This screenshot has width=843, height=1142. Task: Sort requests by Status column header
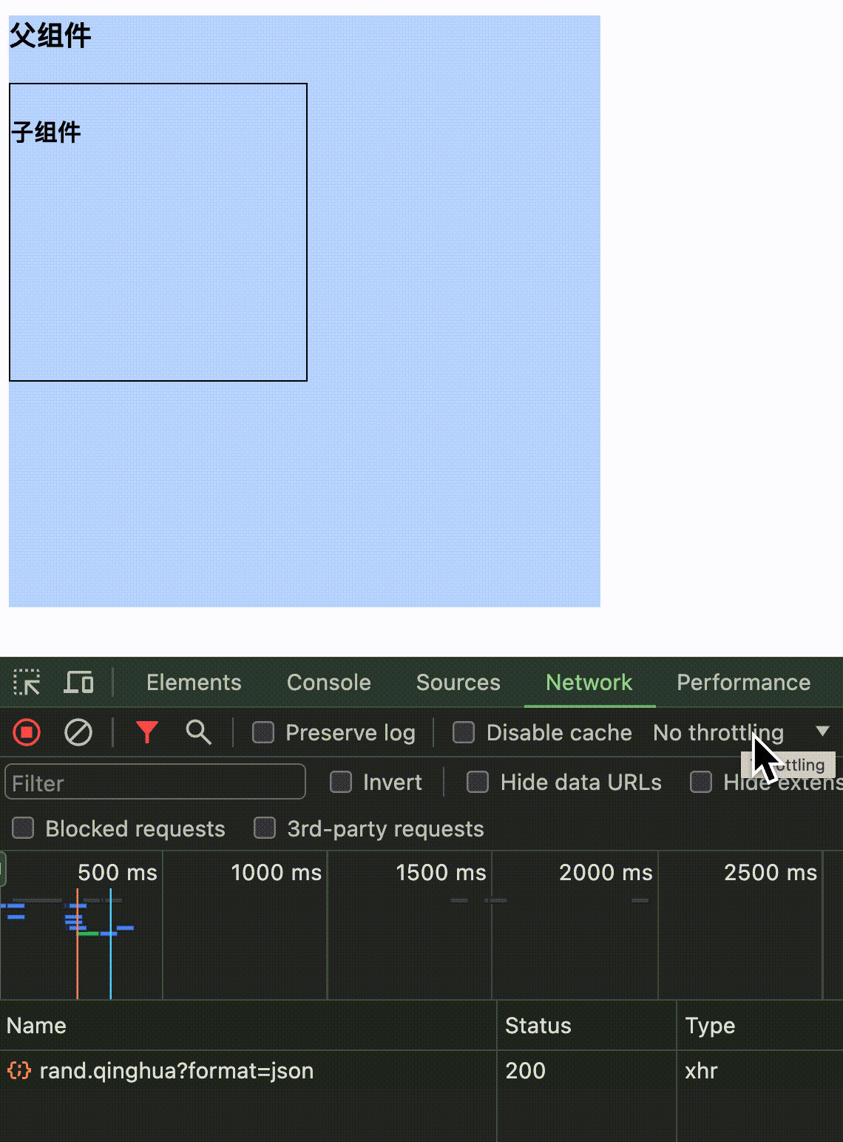tap(586, 1025)
